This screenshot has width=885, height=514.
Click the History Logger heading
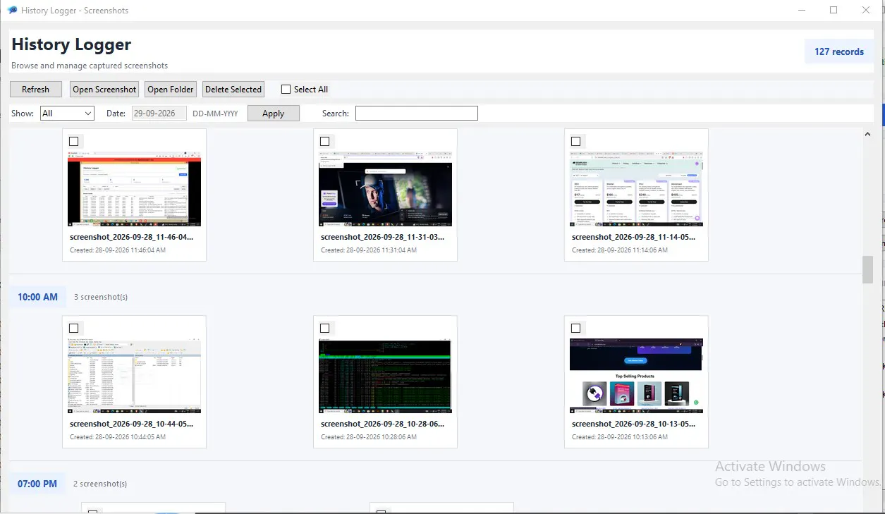tap(71, 44)
